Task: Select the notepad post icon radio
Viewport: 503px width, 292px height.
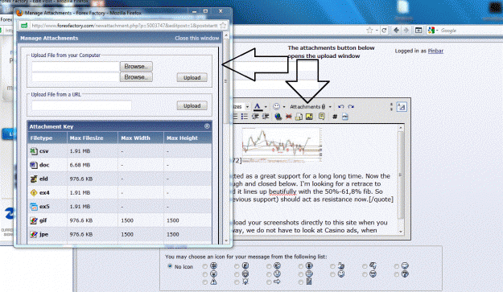Action: tap(300, 282)
